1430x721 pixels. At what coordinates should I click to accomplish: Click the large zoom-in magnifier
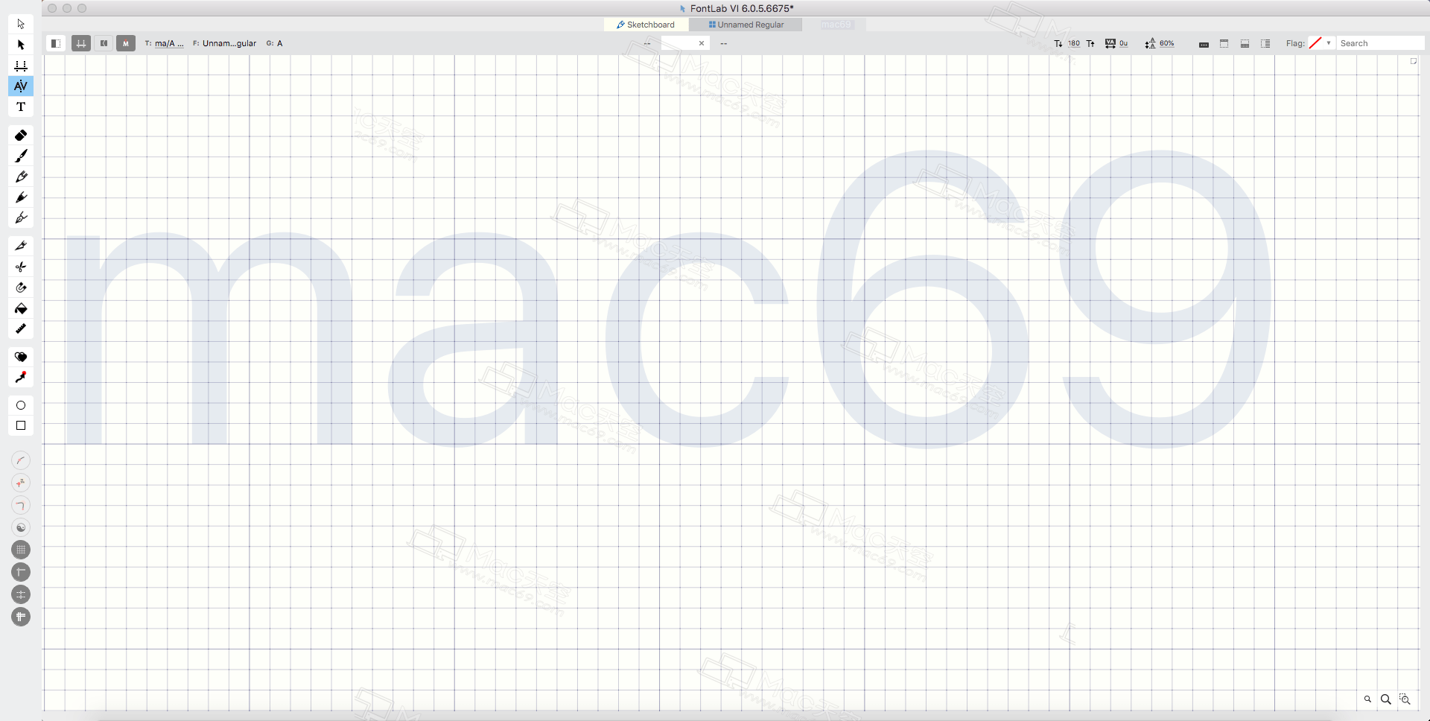point(1386,699)
